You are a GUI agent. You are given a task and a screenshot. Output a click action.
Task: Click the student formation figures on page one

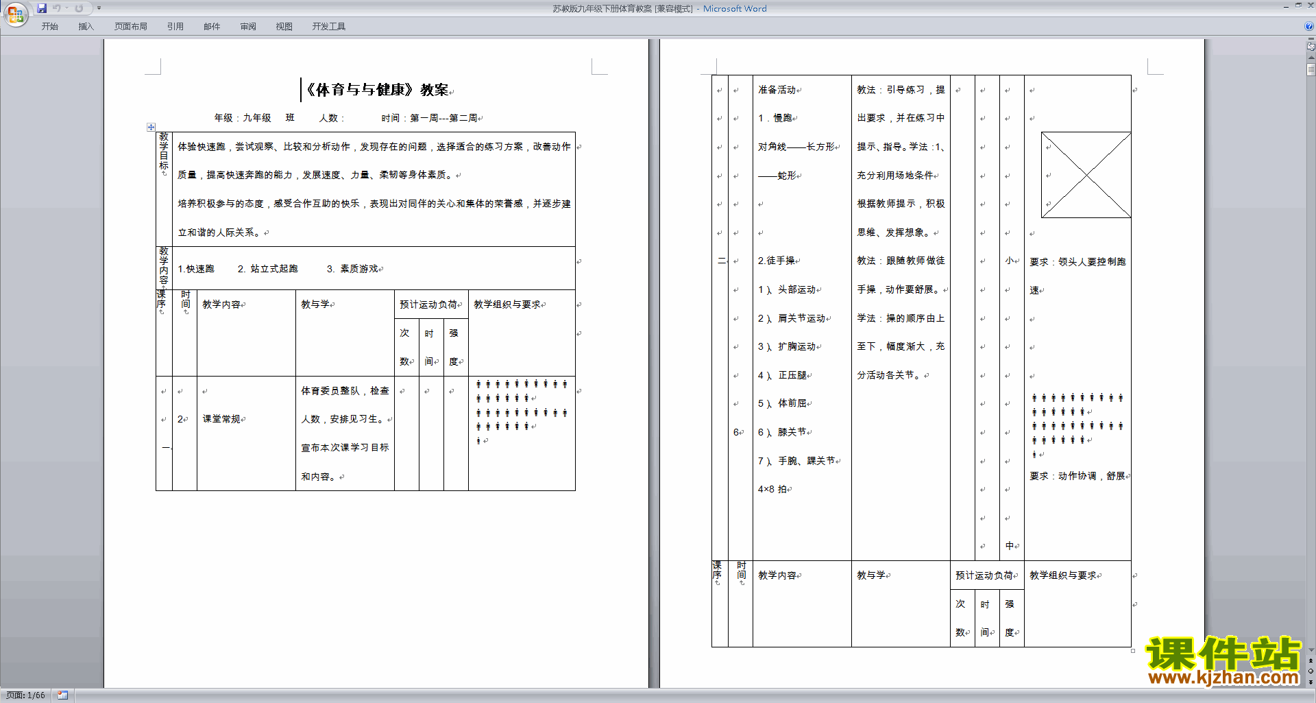pyautogui.click(x=522, y=412)
